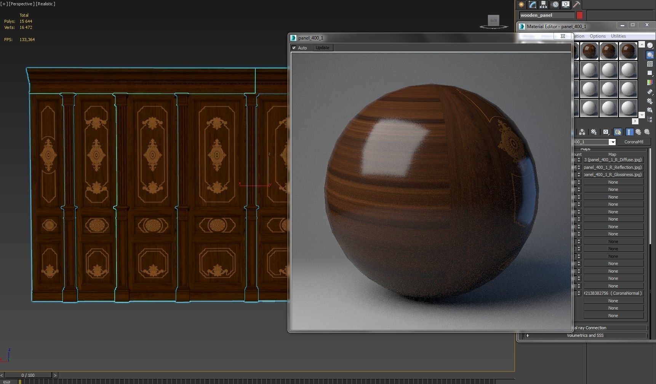Open the Modify command panel tab
656x384 pixels.
point(532,5)
